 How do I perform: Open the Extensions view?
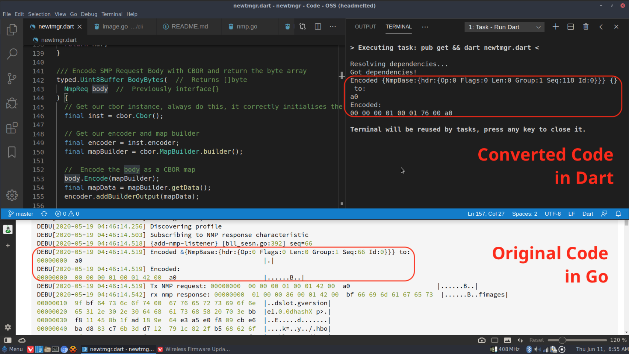click(x=12, y=128)
